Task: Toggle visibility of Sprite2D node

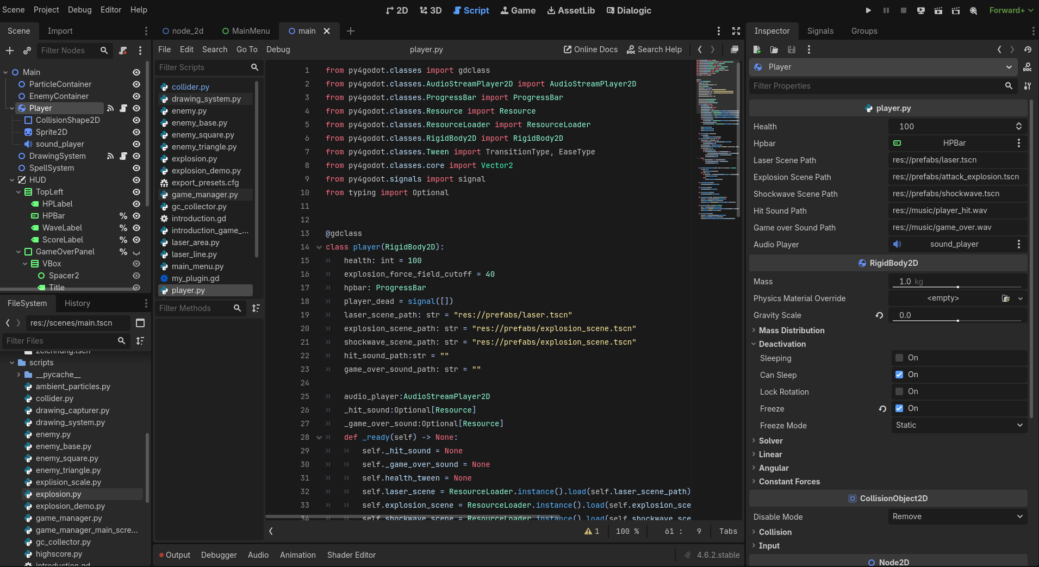Action: (136, 132)
